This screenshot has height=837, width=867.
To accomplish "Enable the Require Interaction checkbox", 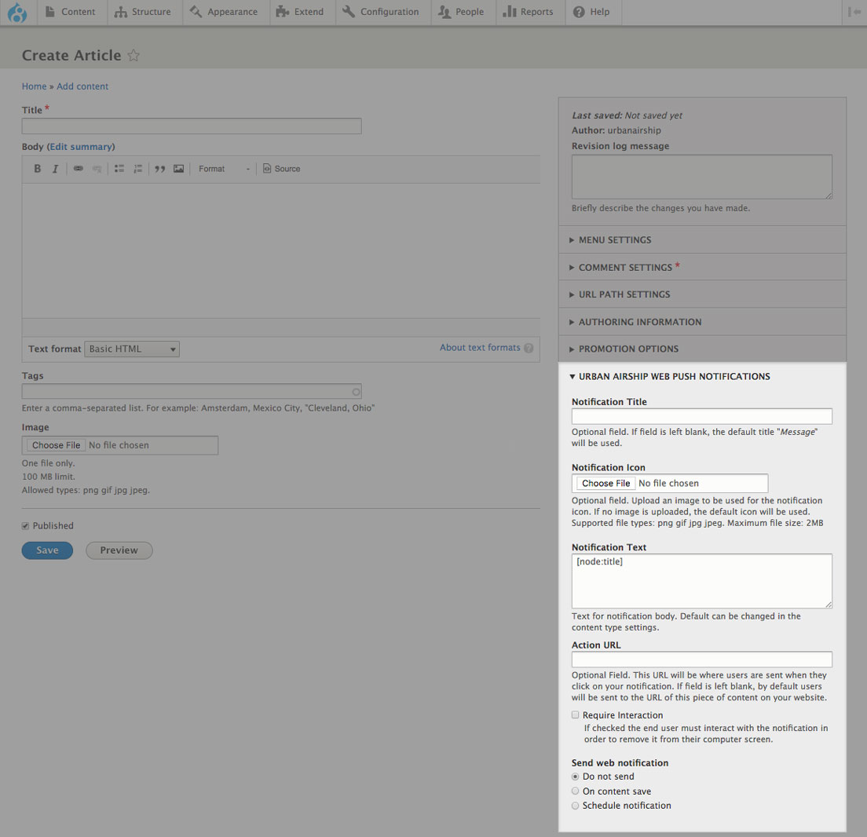I will click(575, 715).
